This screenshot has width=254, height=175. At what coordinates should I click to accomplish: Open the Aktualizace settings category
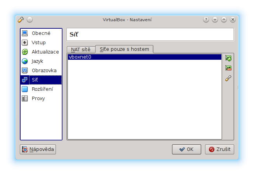point(41,52)
